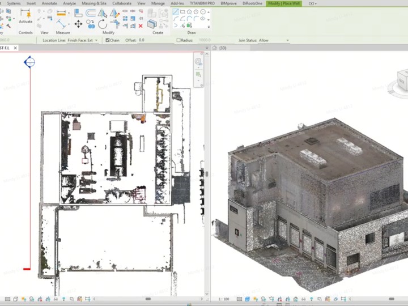Uncheck the Chain checkbox
Viewport: 408px width, 306px height.
click(x=108, y=40)
